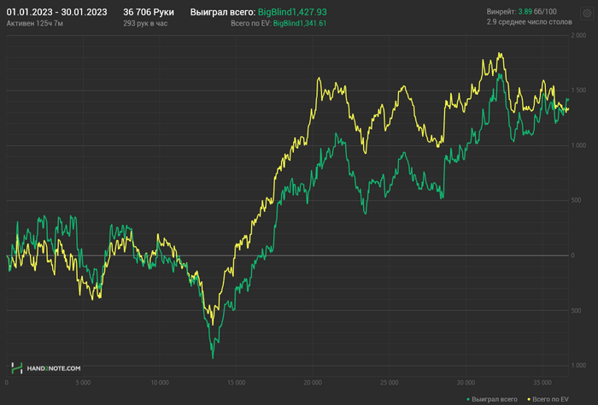Click the x-axis label 20 000

pos(313,383)
